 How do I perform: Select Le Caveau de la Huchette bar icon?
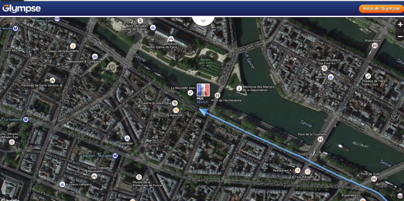click(73, 46)
